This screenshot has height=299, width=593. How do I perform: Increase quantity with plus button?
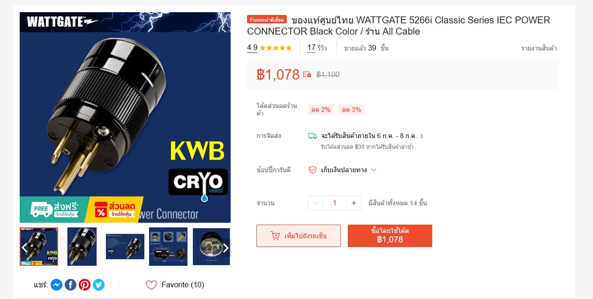(x=354, y=203)
